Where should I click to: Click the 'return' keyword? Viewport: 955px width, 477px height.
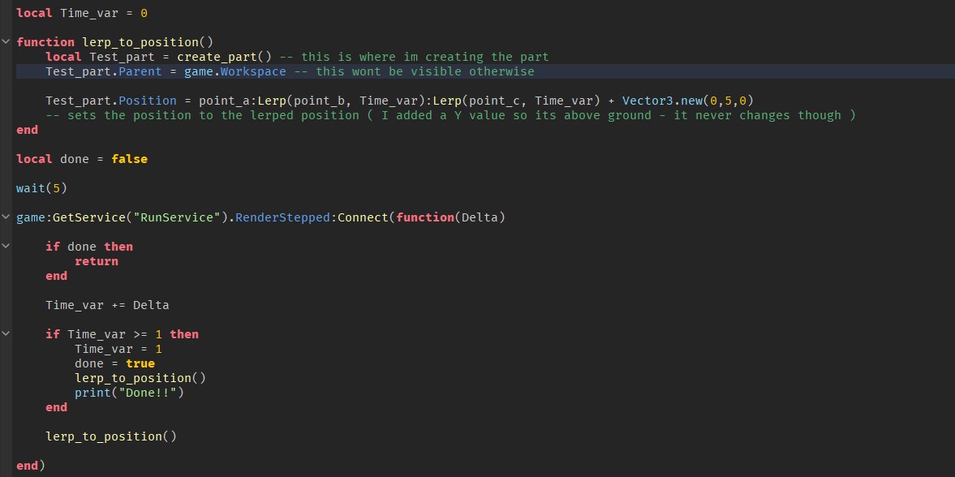tap(97, 261)
